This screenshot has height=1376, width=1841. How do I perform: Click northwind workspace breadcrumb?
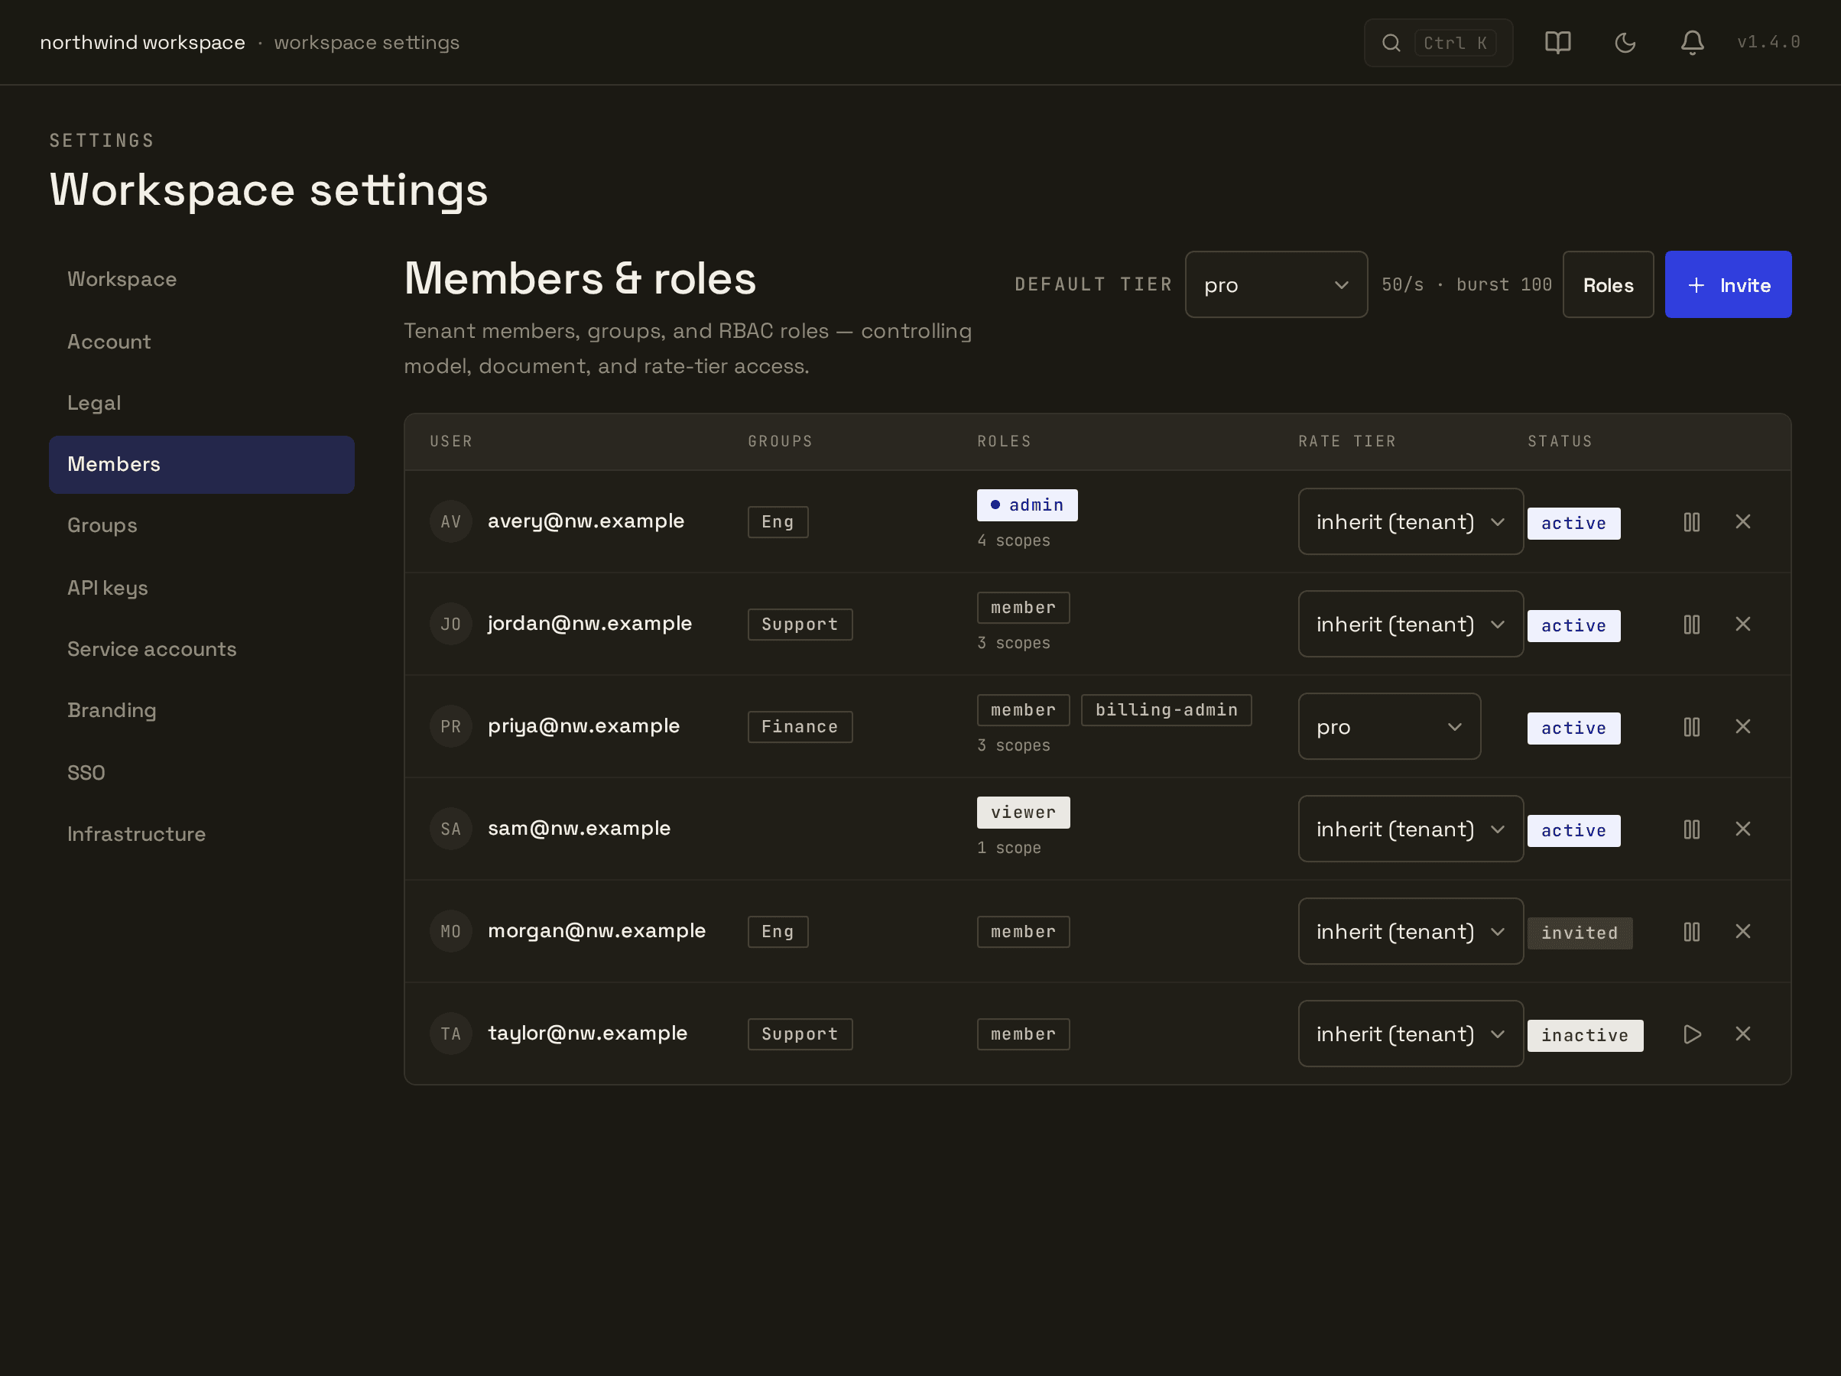[142, 43]
